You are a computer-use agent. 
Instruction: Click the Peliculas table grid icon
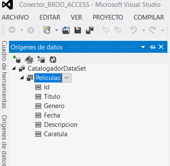tap(30, 78)
